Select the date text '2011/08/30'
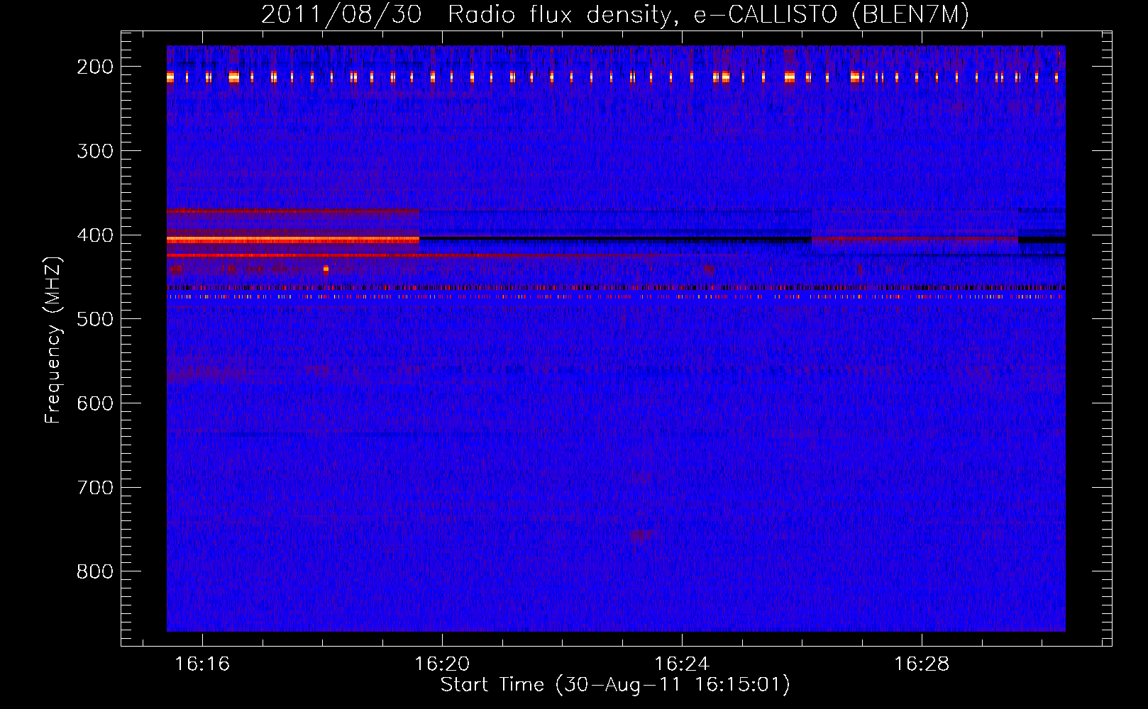 (341, 15)
